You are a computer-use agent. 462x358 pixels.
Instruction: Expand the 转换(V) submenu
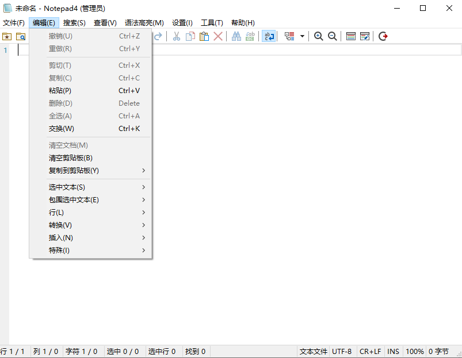(x=91, y=225)
